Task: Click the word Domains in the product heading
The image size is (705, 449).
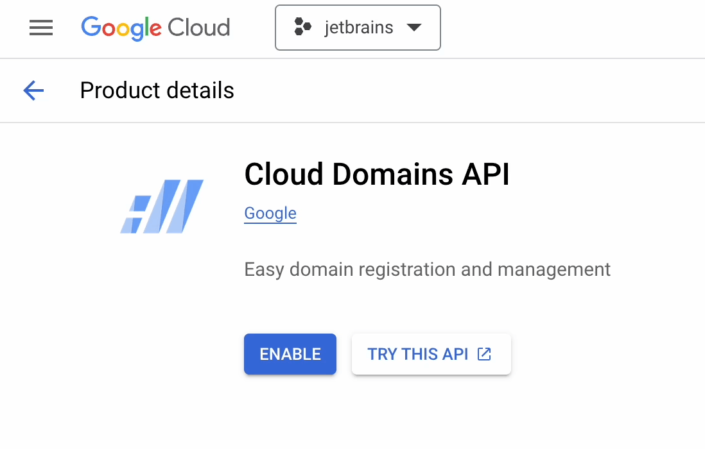Action: pos(395,174)
